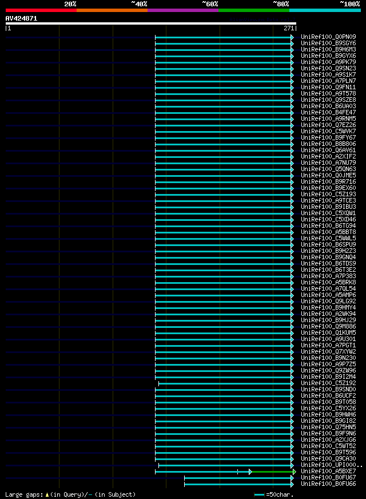The width and height of the screenshot is (366, 499).
Task: View subject UniRef100_A2WK94
Action: [328, 314]
